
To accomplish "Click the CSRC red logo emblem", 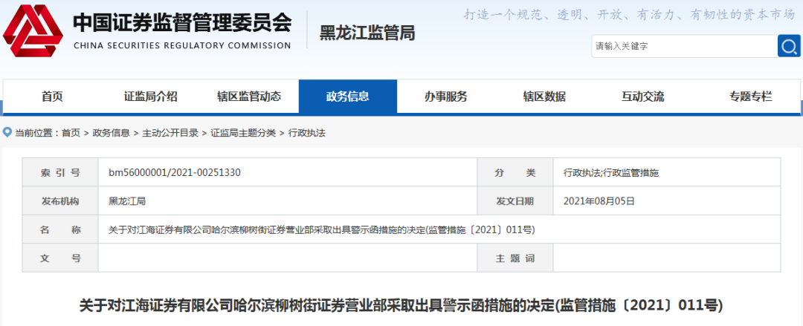I will click(x=33, y=30).
